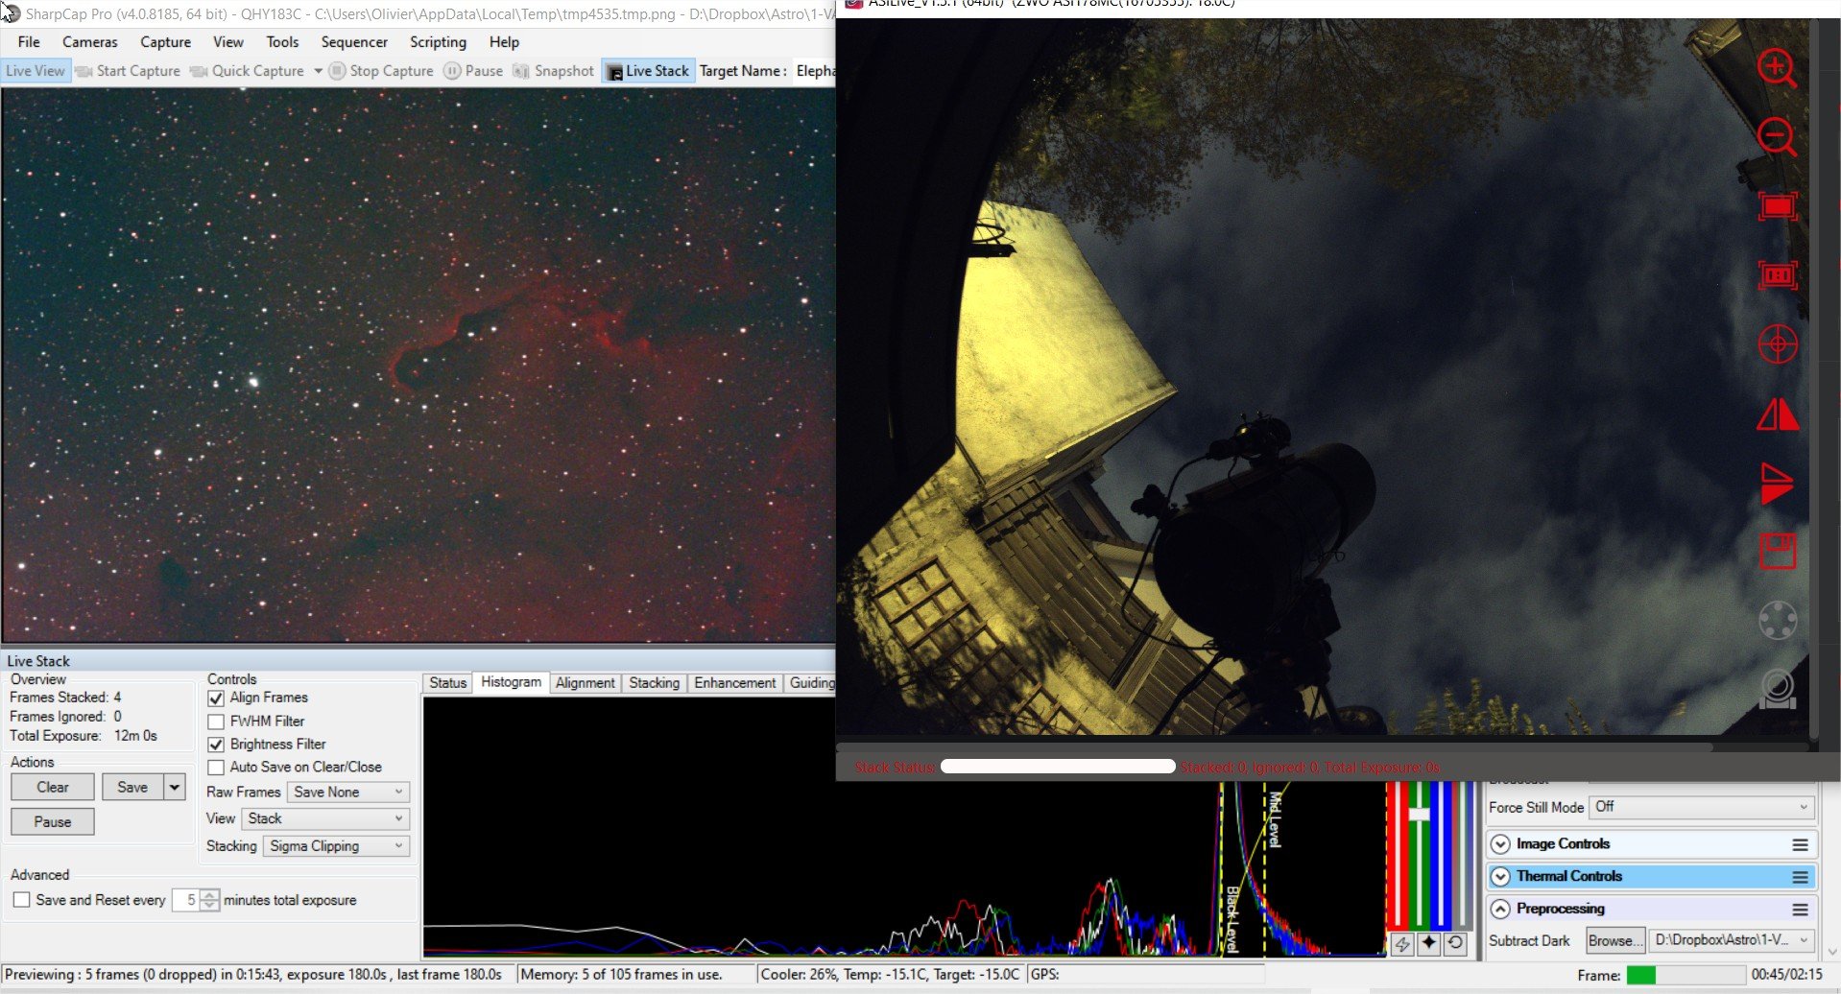Expand the Image Controls panel

(1500, 844)
